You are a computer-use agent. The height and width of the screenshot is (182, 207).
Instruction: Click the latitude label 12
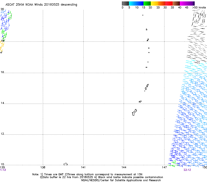pyautogui.click(x=2, y=134)
